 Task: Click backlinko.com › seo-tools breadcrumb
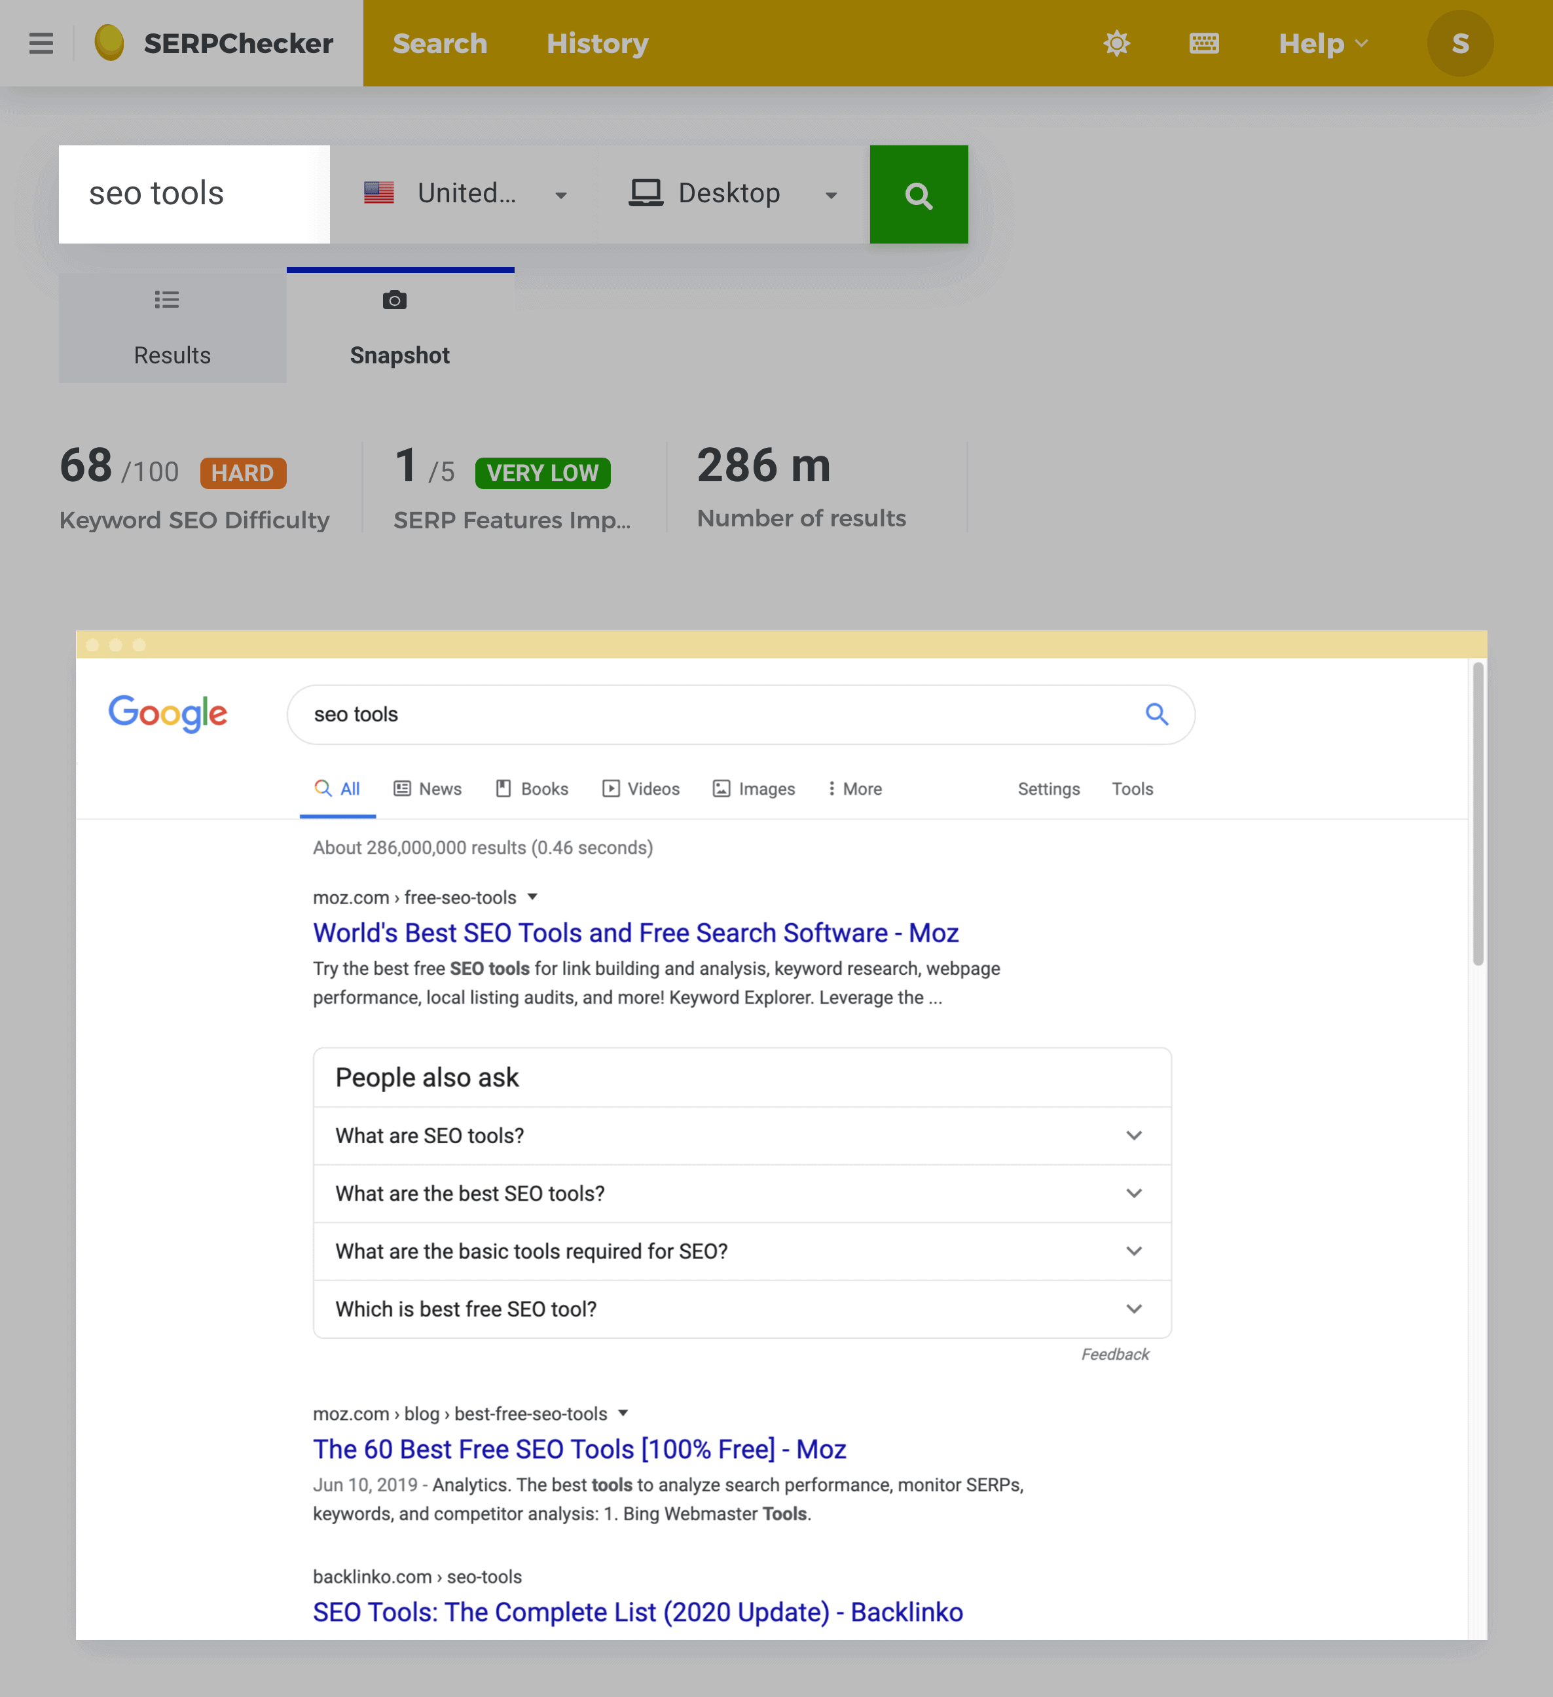click(x=416, y=1577)
